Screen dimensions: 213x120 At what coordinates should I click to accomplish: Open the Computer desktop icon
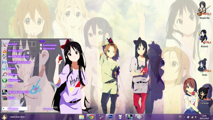tap(204, 96)
